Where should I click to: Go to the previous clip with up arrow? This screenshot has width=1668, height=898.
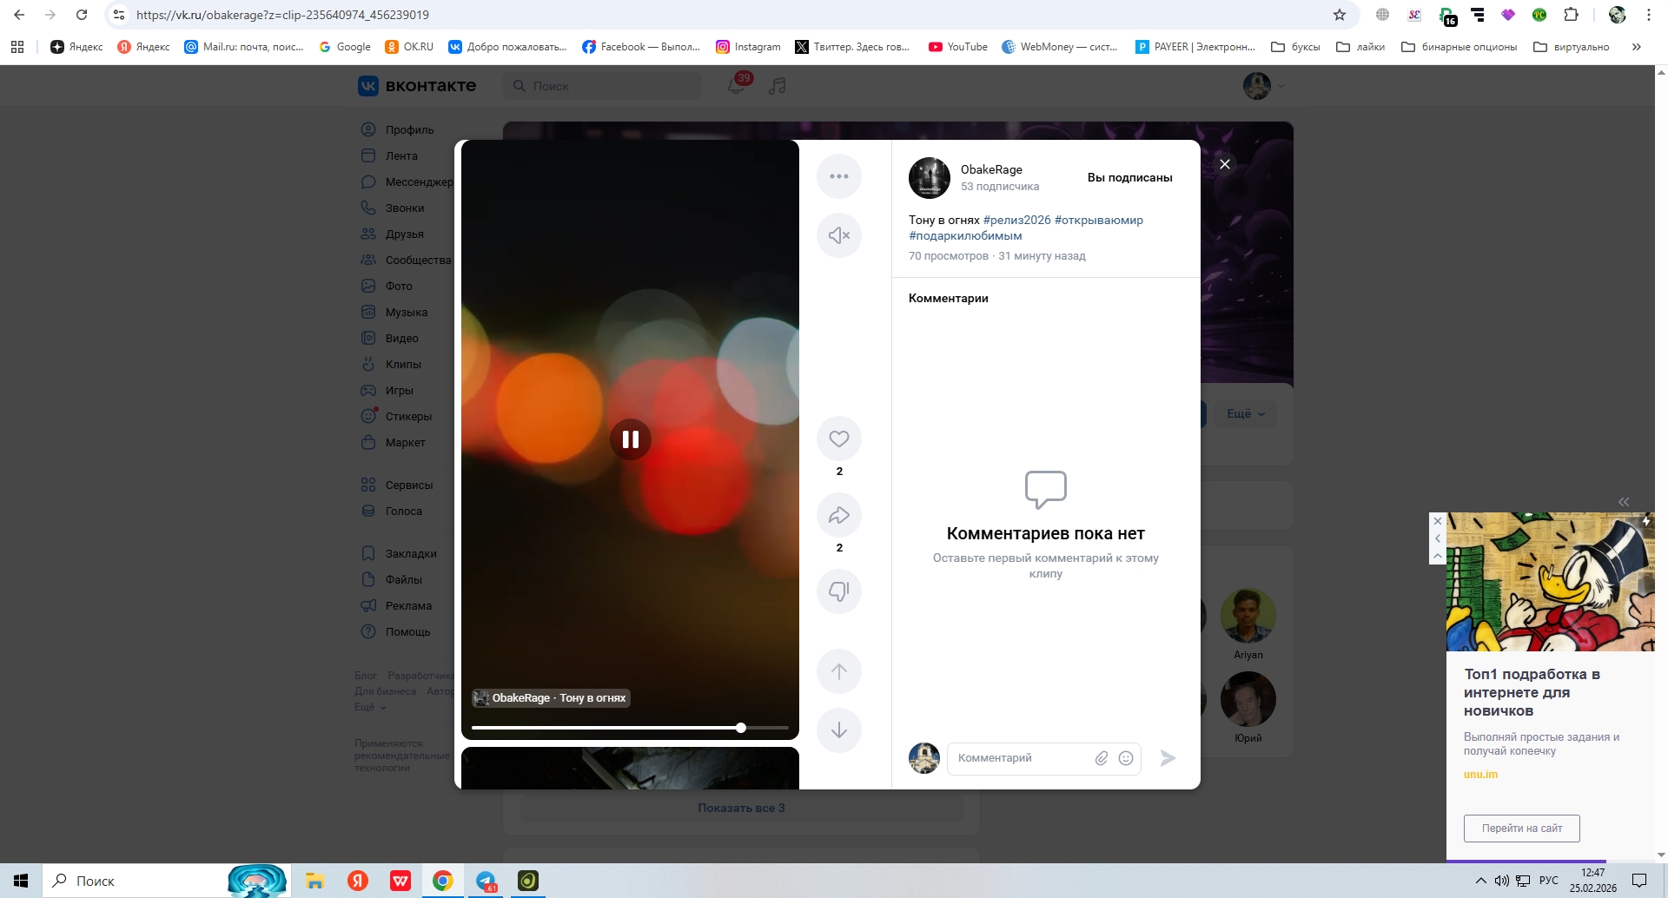pyautogui.click(x=838, y=671)
